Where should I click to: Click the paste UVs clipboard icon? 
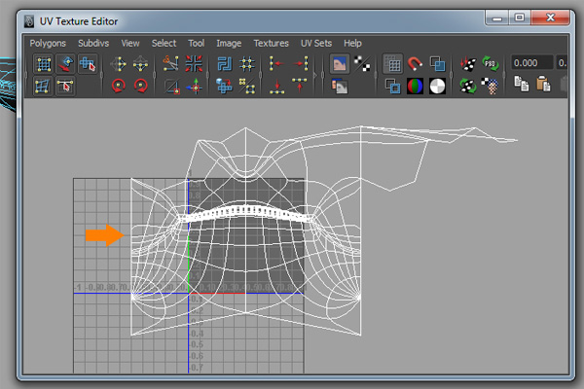(x=542, y=86)
